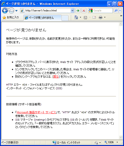Open the search provider options dropdown

tap(120, 11)
